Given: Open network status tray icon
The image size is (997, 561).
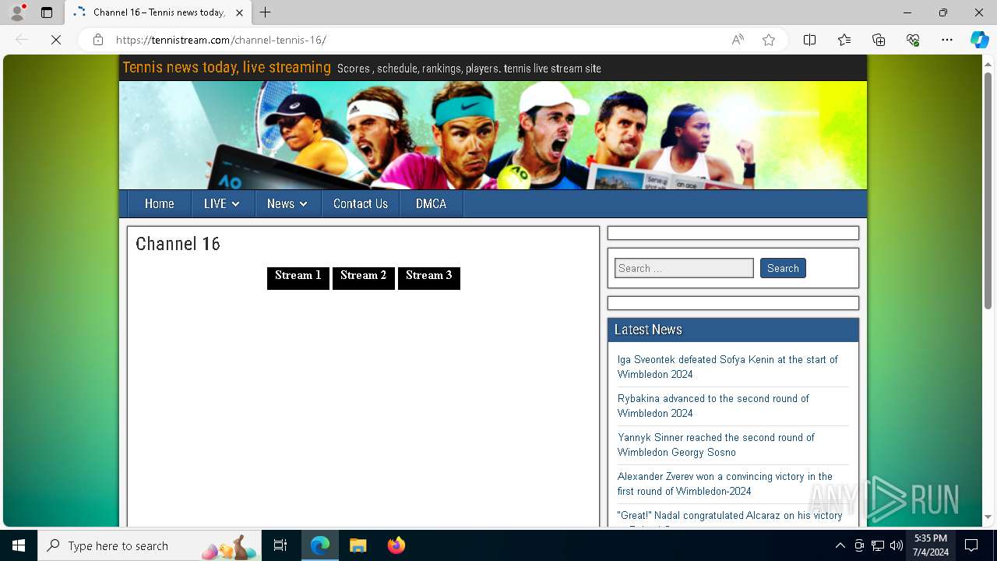Looking at the screenshot, I should [878, 545].
